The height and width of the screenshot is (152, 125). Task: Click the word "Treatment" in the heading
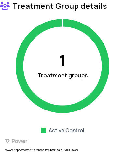(x=33, y=6)
